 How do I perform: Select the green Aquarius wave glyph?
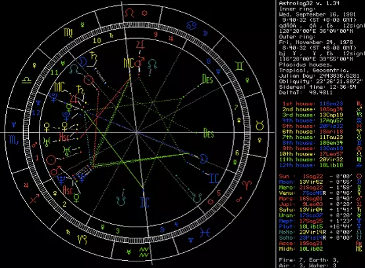pyautogui.click(x=144, y=252)
